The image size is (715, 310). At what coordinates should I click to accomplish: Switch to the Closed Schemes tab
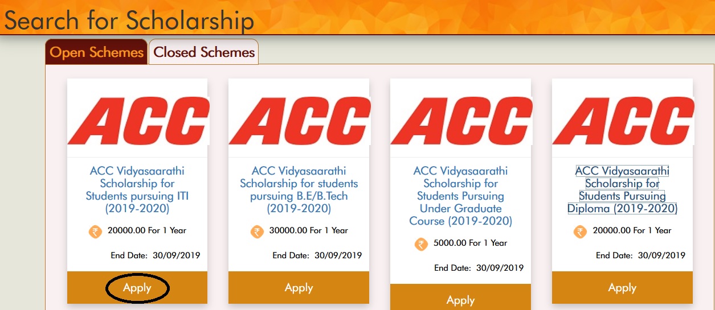tap(204, 52)
